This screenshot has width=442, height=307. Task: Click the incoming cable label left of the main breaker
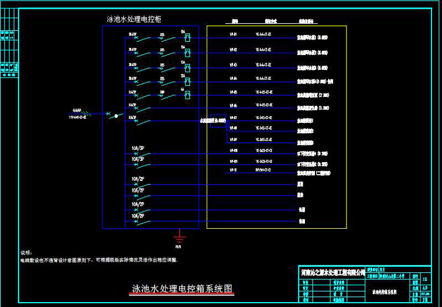80,114
